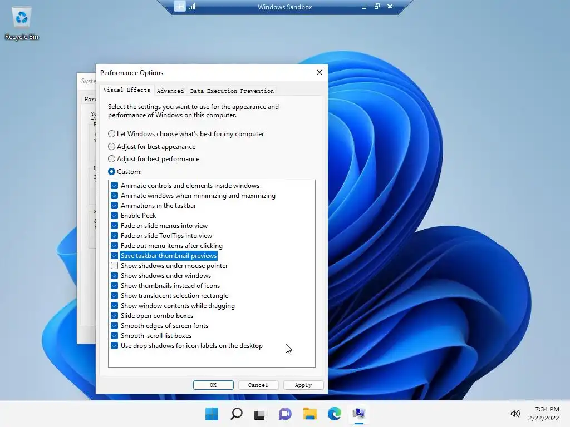The width and height of the screenshot is (570, 427).
Task: Uncheck Save taskbar thumbnail previews
Action: tap(114, 256)
